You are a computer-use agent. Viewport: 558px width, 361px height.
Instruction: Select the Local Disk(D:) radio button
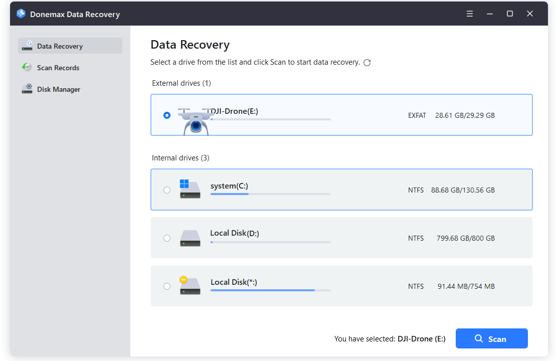coord(167,238)
